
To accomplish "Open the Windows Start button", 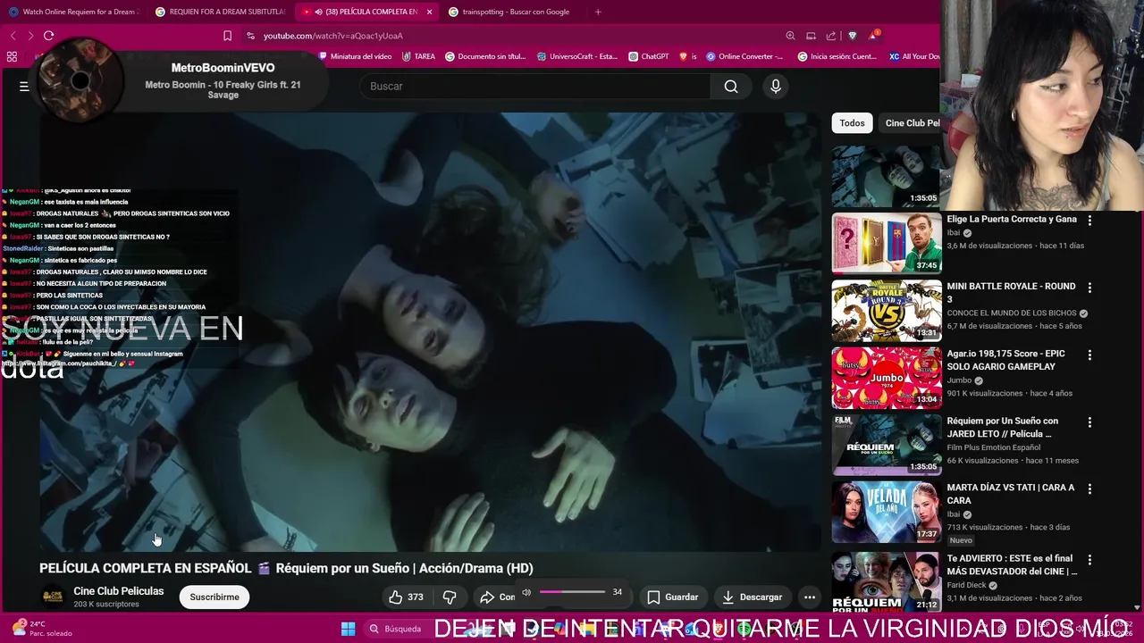I will (348, 629).
